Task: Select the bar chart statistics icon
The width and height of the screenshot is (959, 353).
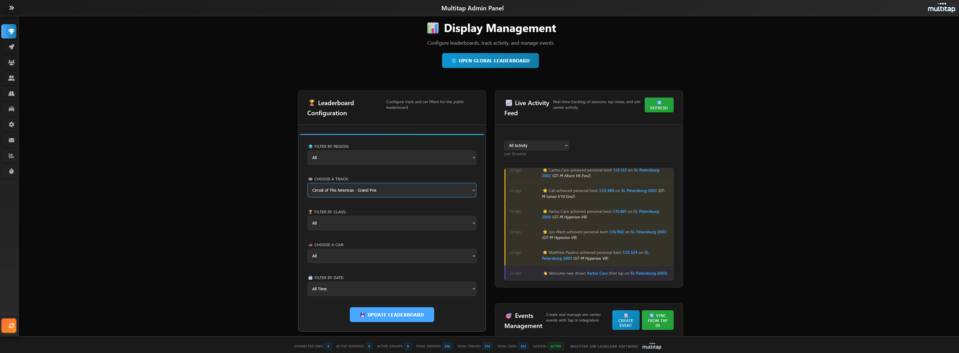Action: (9, 155)
